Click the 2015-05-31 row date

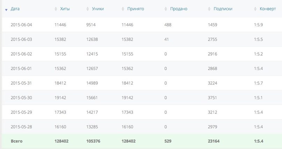[21, 83]
